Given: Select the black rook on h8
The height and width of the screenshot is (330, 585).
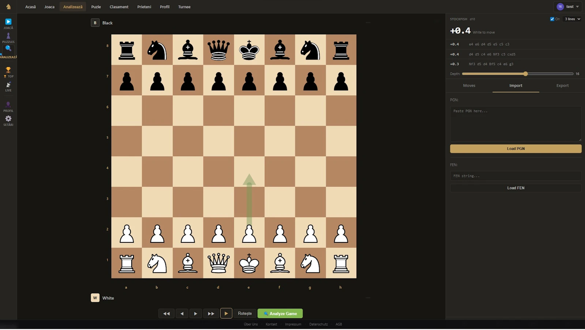Looking at the screenshot, I should [341, 50].
